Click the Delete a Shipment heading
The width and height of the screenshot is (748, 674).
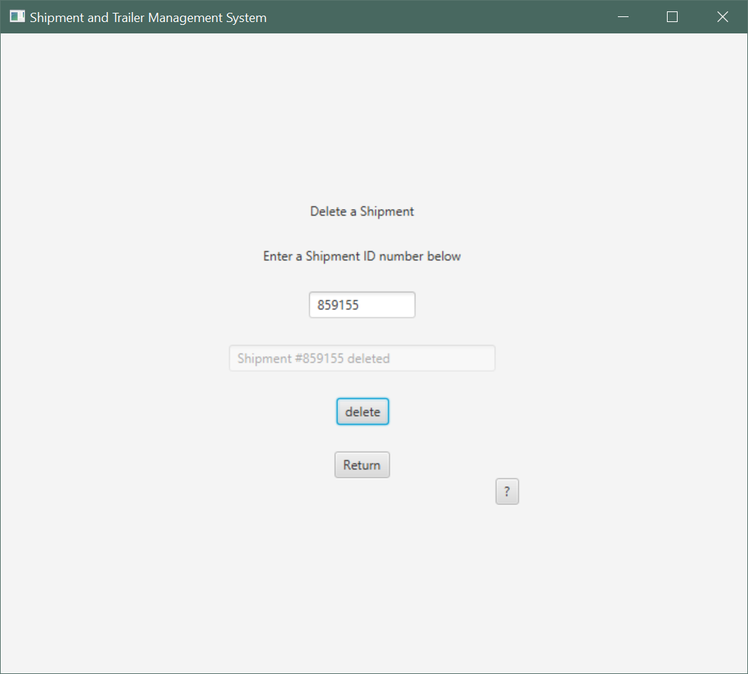(x=362, y=211)
